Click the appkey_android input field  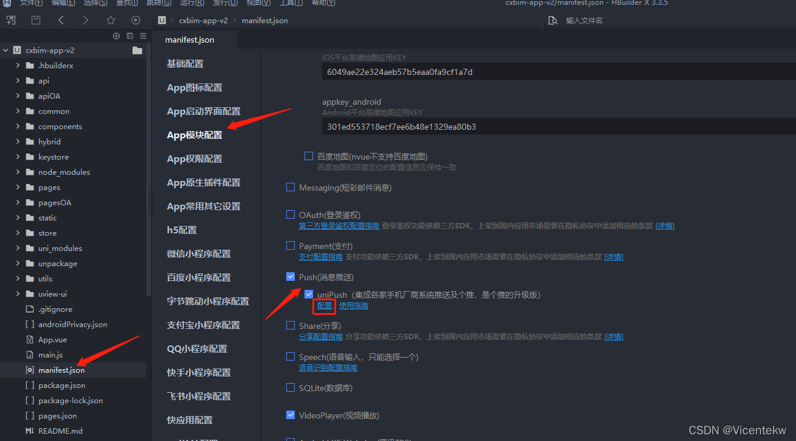click(558, 127)
